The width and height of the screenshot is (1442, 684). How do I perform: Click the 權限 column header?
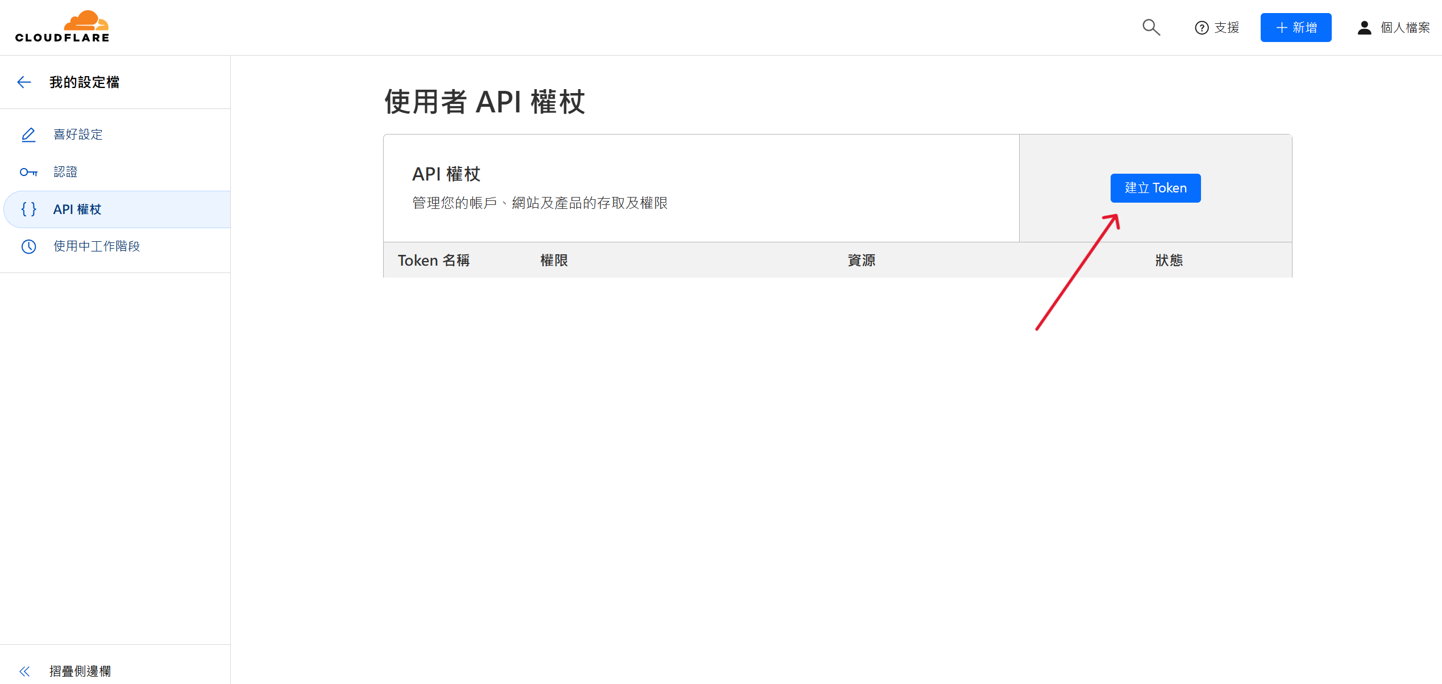554,261
